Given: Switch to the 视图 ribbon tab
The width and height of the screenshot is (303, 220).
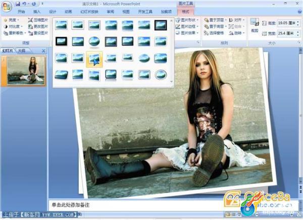Looking at the screenshot, I should [126, 12].
